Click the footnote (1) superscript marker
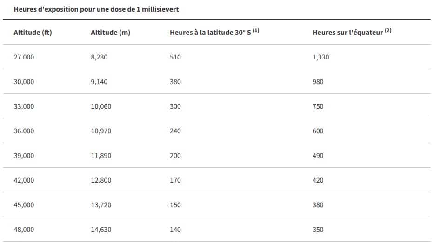Screen dimensions: 434x243 pyautogui.click(x=256, y=31)
